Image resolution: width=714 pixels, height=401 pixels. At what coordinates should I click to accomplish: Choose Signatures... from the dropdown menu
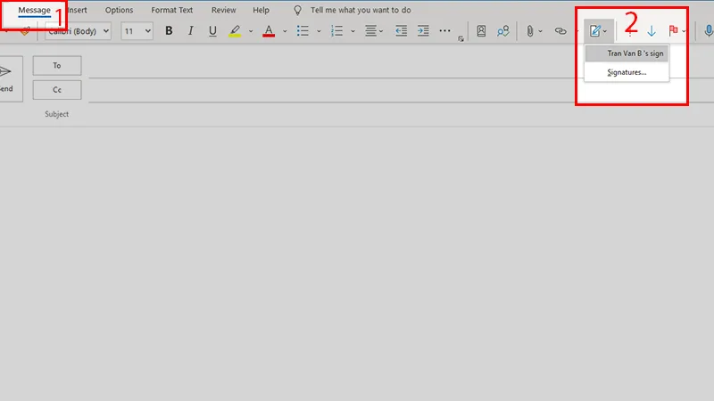[627, 72]
